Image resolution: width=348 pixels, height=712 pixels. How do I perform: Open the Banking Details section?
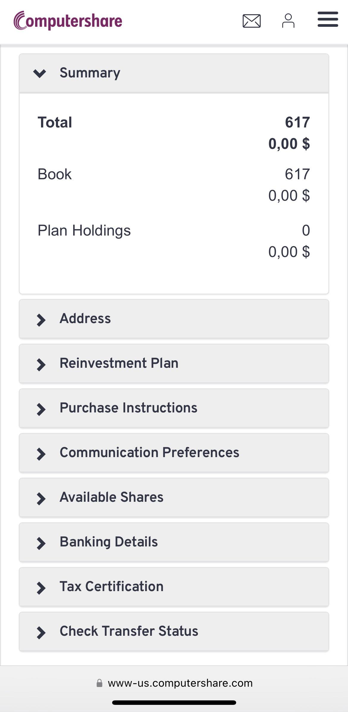click(174, 542)
